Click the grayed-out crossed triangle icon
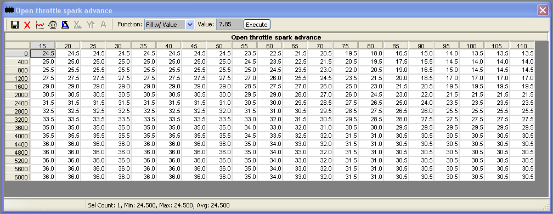Image resolution: width=553 pixels, height=214 pixels. [78, 25]
